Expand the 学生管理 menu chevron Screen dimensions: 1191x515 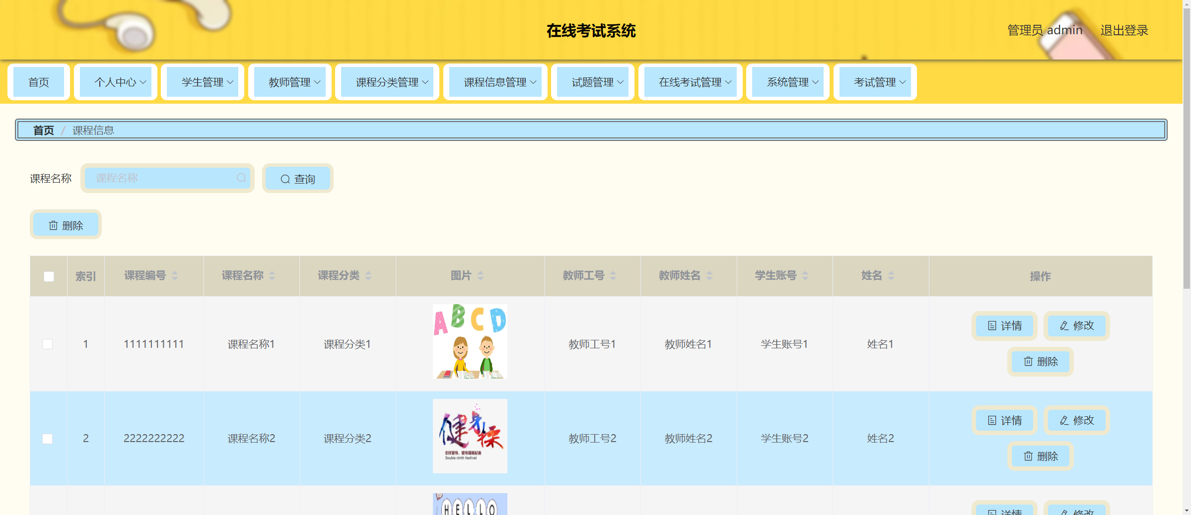pos(230,82)
